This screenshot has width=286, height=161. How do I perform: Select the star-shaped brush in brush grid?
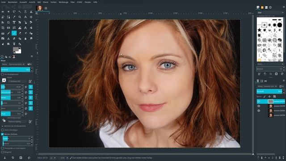[x=260, y=30]
